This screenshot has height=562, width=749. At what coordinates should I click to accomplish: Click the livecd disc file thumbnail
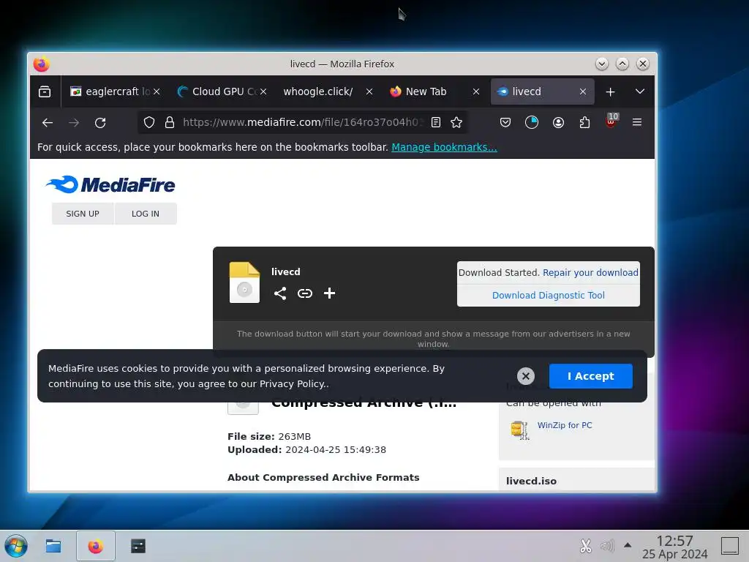(x=244, y=282)
